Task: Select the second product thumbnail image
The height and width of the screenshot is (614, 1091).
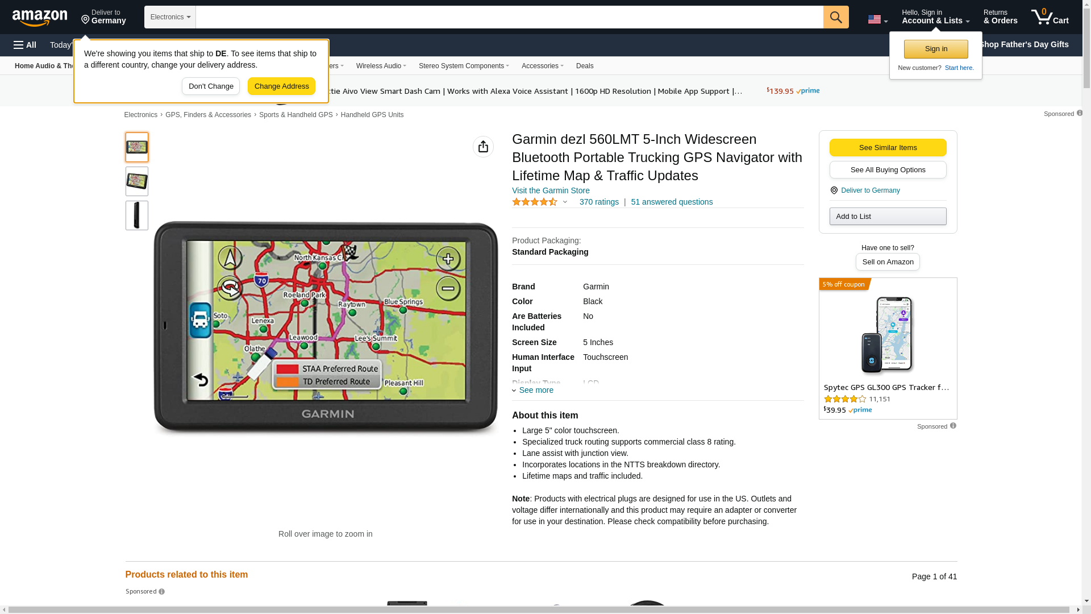Action: [x=136, y=181]
